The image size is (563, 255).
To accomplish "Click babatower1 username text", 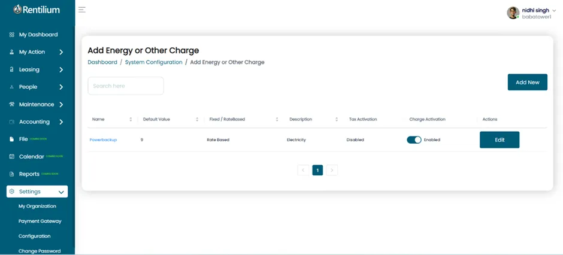I will [x=537, y=17].
